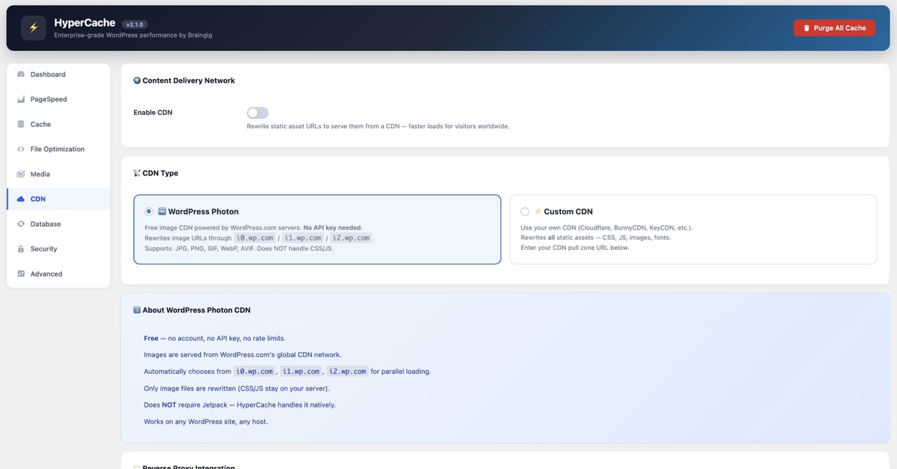
Task: Go to File Optimization settings
Action: click(x=58, y=149)
